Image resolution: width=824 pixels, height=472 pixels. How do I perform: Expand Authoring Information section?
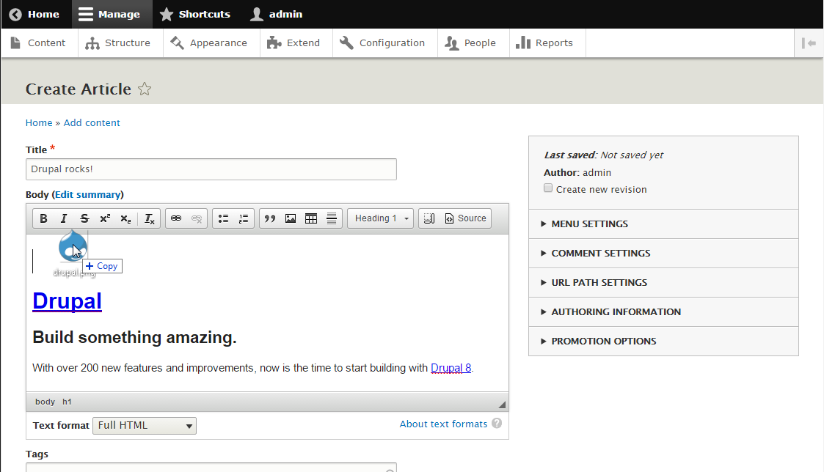(x=663, y=312)
